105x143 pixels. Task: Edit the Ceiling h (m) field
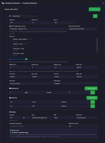[64, 67]
